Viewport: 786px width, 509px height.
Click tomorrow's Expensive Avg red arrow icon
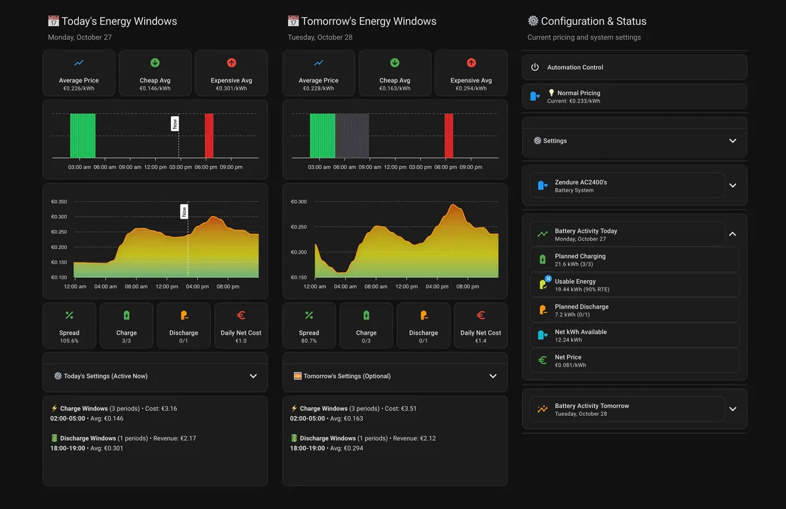point(471,63)
